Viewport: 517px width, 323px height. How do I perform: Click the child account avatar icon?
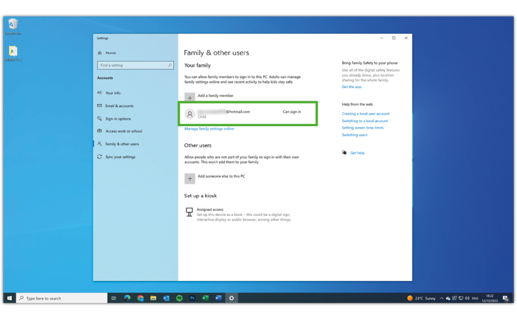pyautogui.click(x=190, y=114)
